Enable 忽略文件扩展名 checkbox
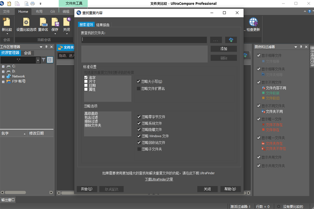The height and width of the screenshot is (209, 314). point(139,88)
